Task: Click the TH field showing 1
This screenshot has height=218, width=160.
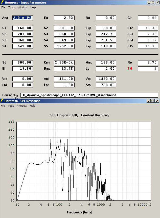Action: [148, 69]
